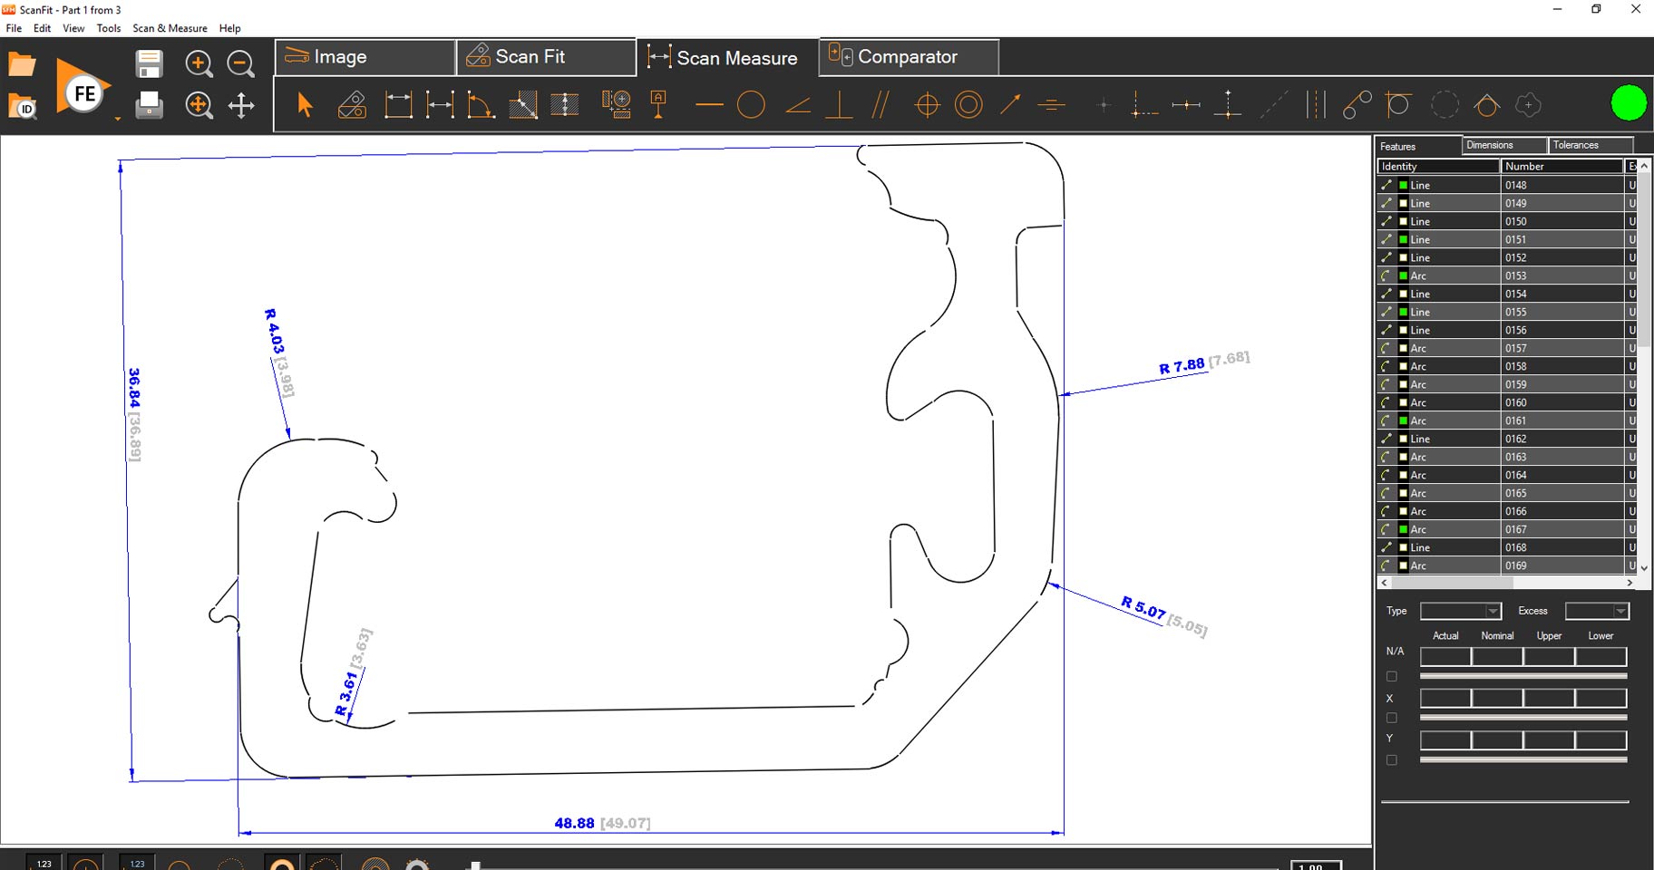Sort by the Number column header

1562,166
